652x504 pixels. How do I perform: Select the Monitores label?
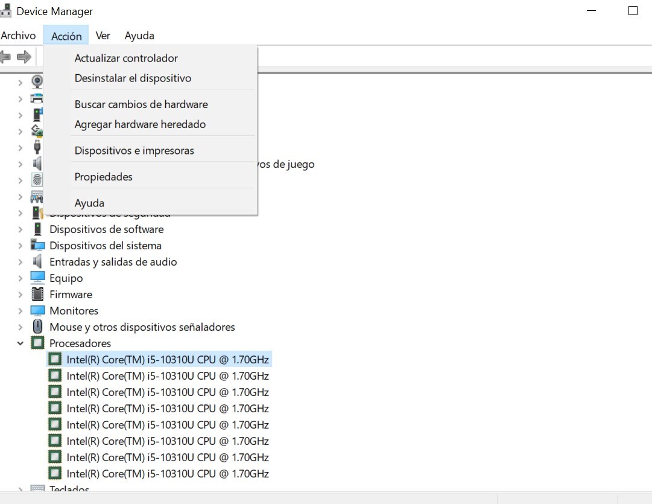74,310
